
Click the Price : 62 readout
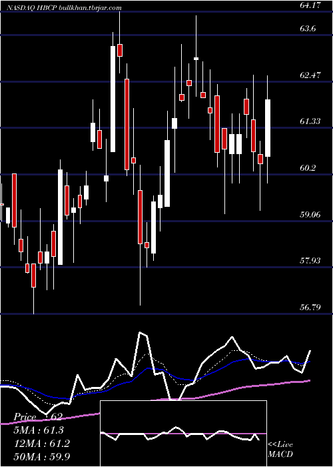pyautogui.click(x=38, y=417)
